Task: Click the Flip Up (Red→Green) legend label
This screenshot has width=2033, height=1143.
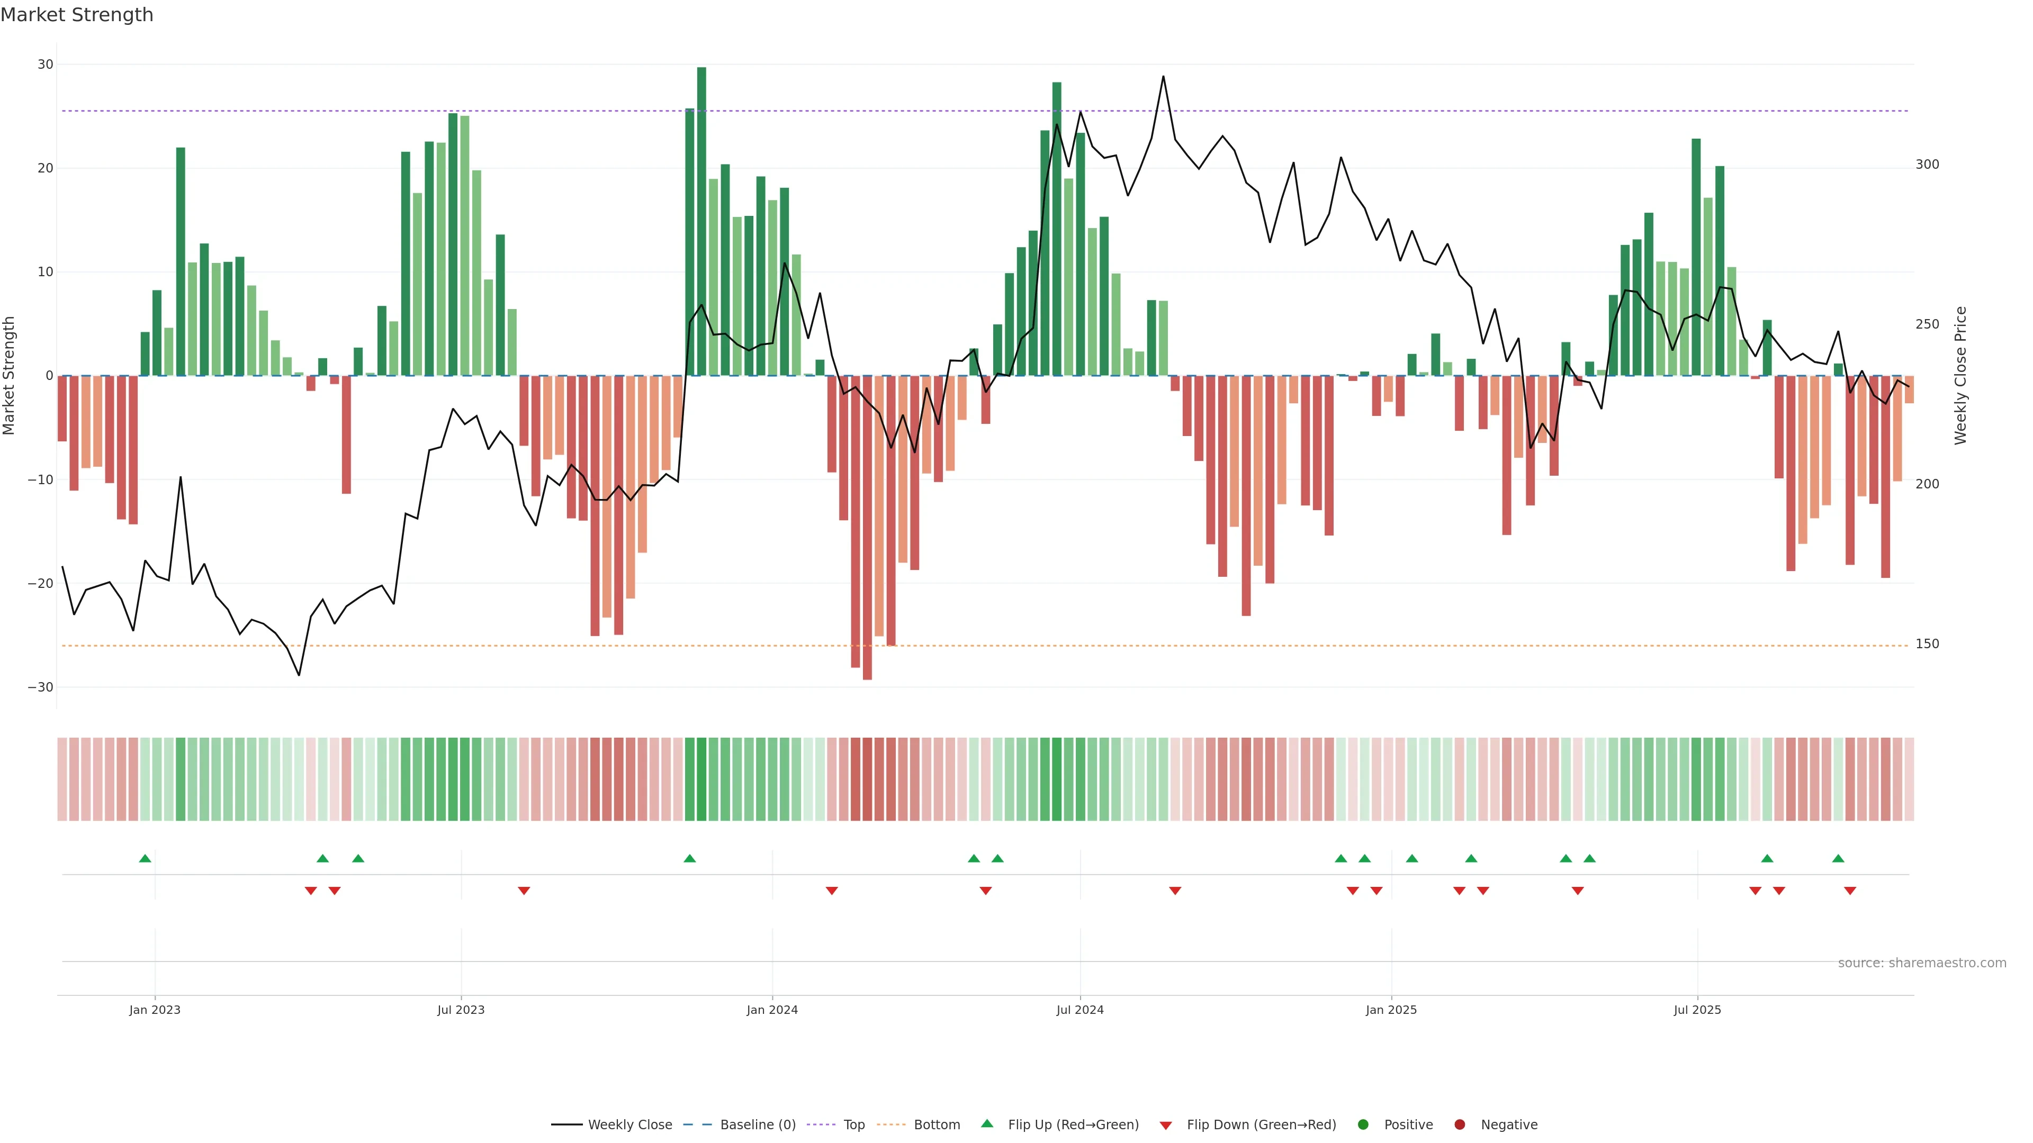Action: [1073, 1124]
